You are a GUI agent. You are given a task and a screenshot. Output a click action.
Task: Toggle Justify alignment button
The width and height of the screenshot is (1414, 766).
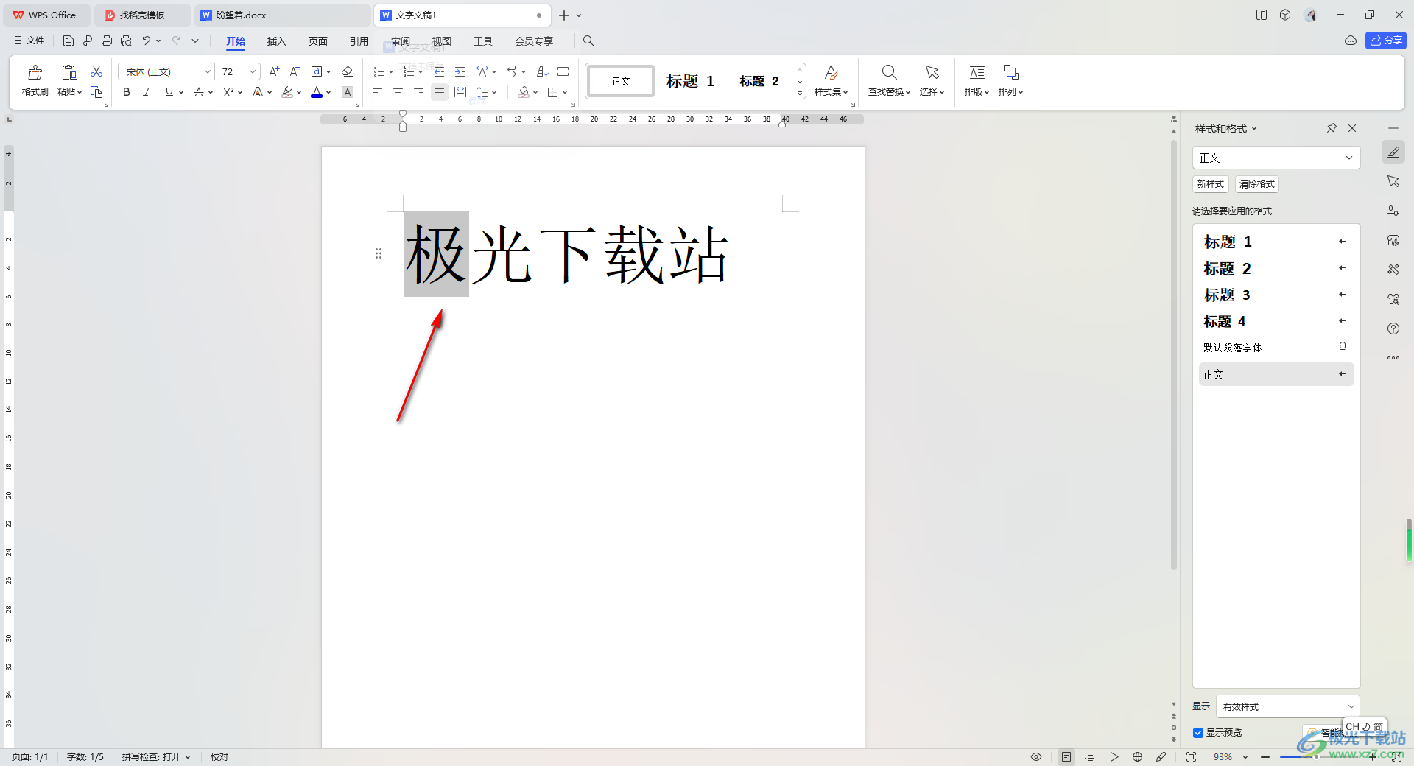(x=439, y=92)
